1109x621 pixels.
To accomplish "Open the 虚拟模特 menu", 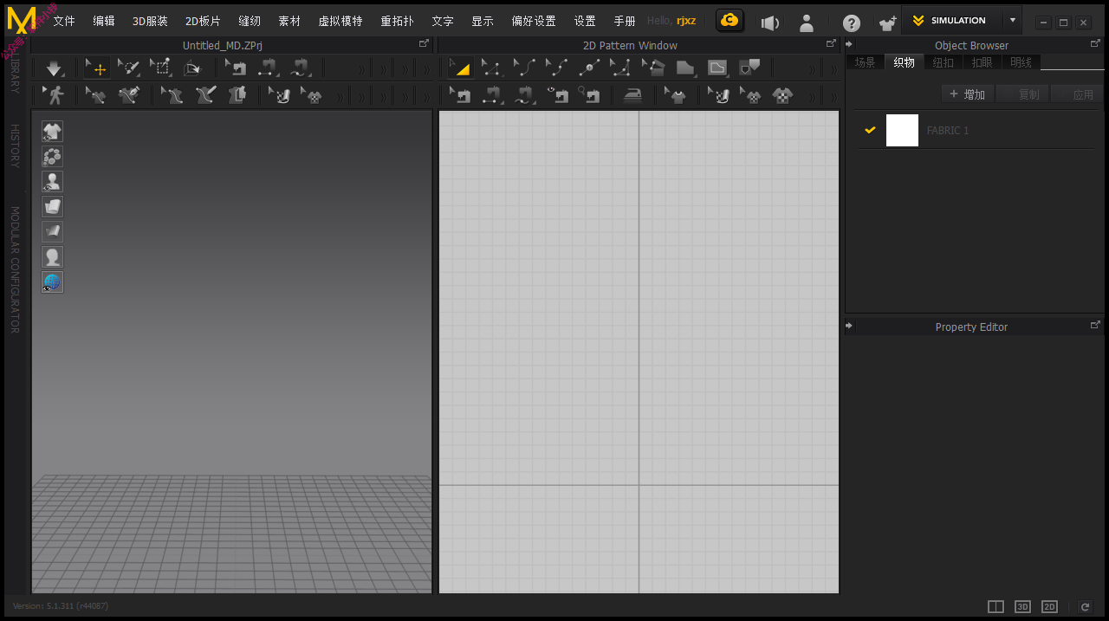I will (x=340, y=21).
